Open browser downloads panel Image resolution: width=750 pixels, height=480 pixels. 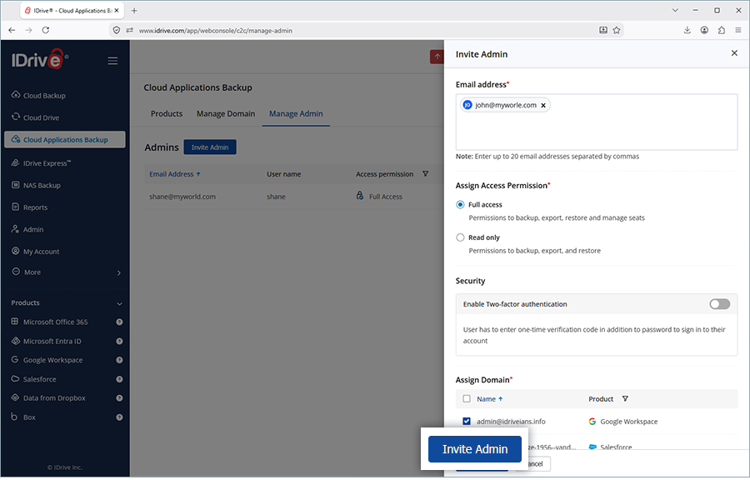[x=687, y=30]
